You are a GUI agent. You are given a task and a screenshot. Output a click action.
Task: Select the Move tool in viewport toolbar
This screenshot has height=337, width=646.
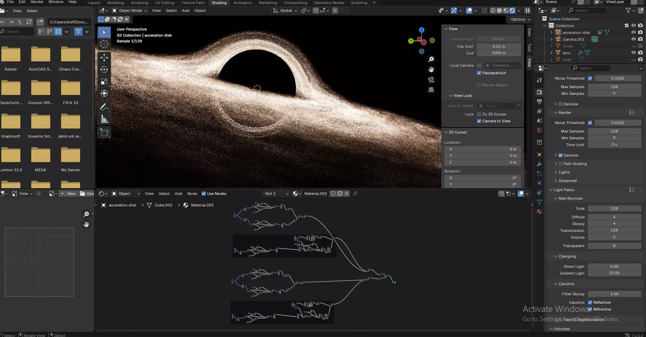coord(104,58)
